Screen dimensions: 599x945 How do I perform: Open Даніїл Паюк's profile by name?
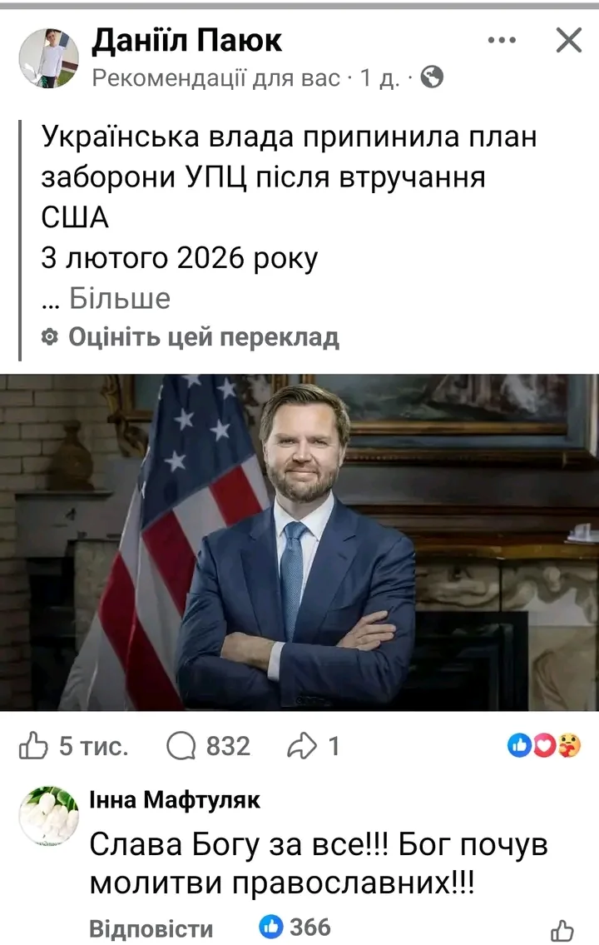pos(186,40)
